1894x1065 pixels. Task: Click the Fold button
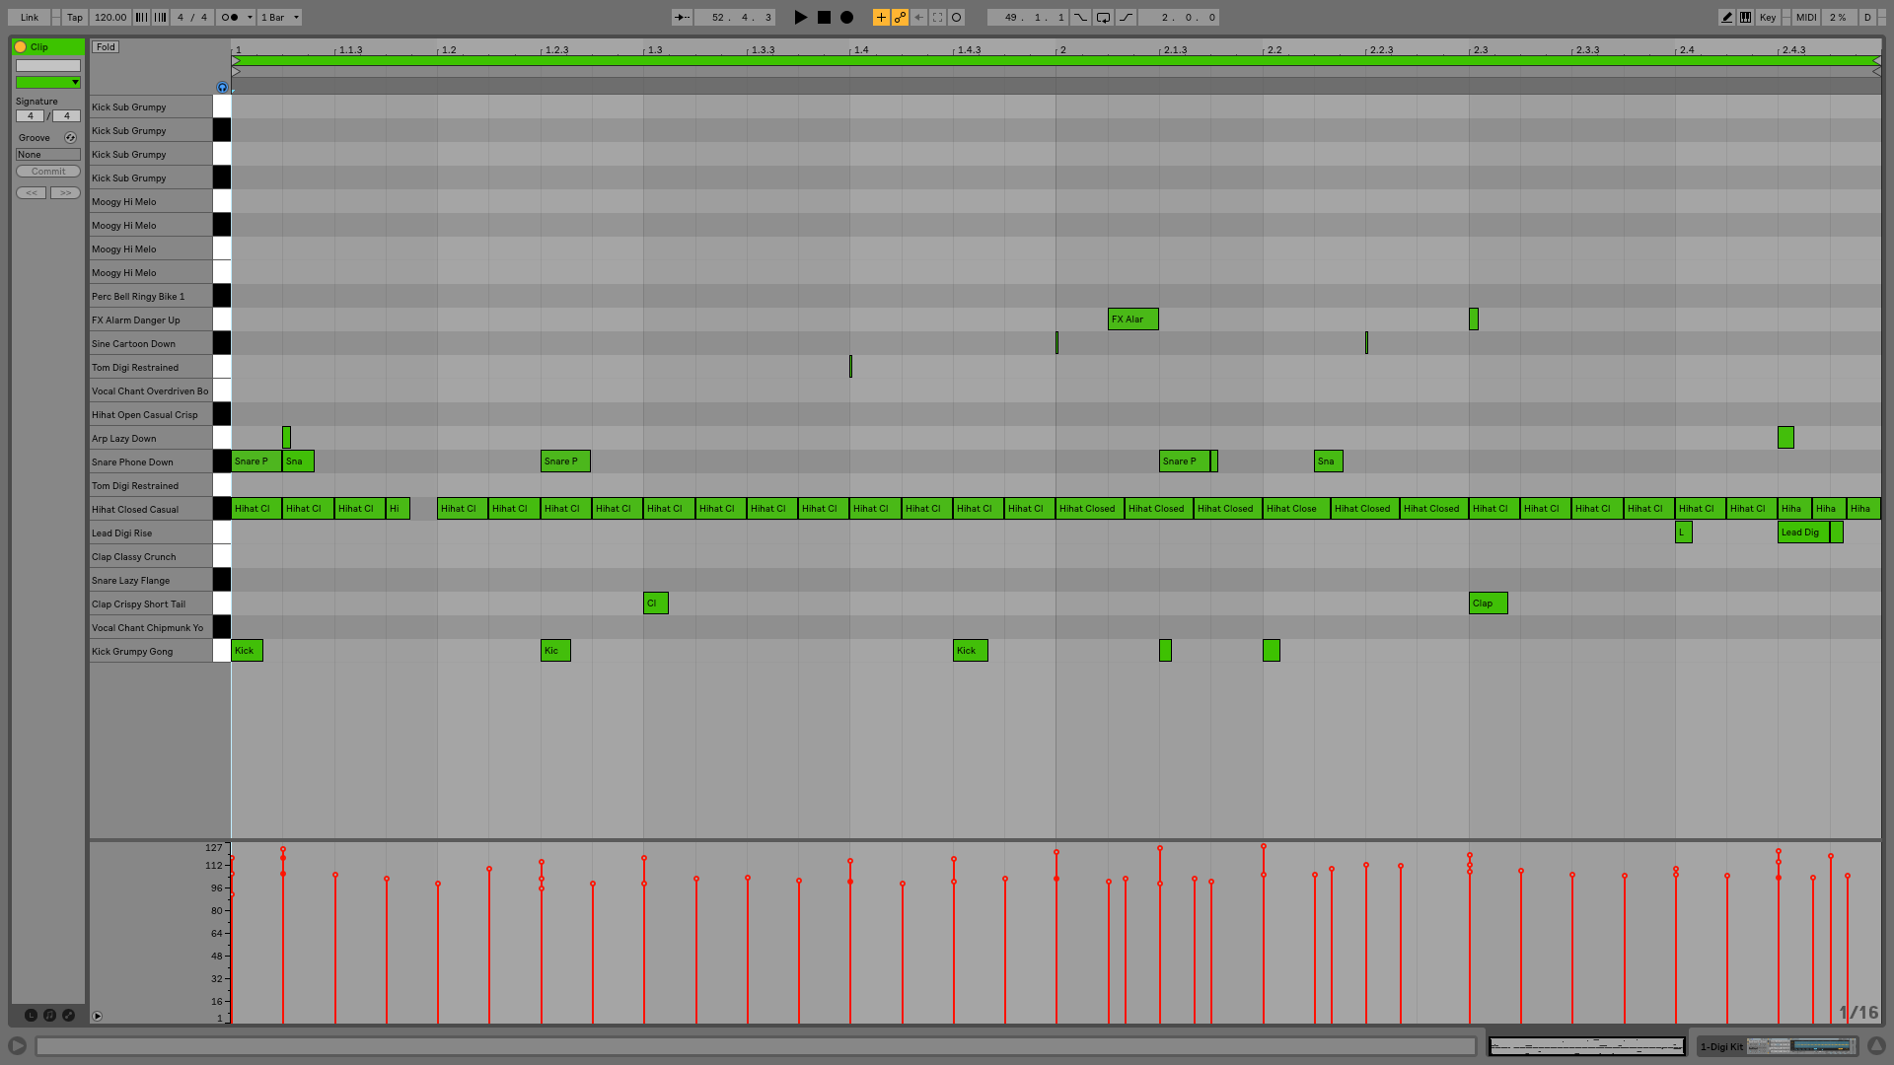[106, 46]
